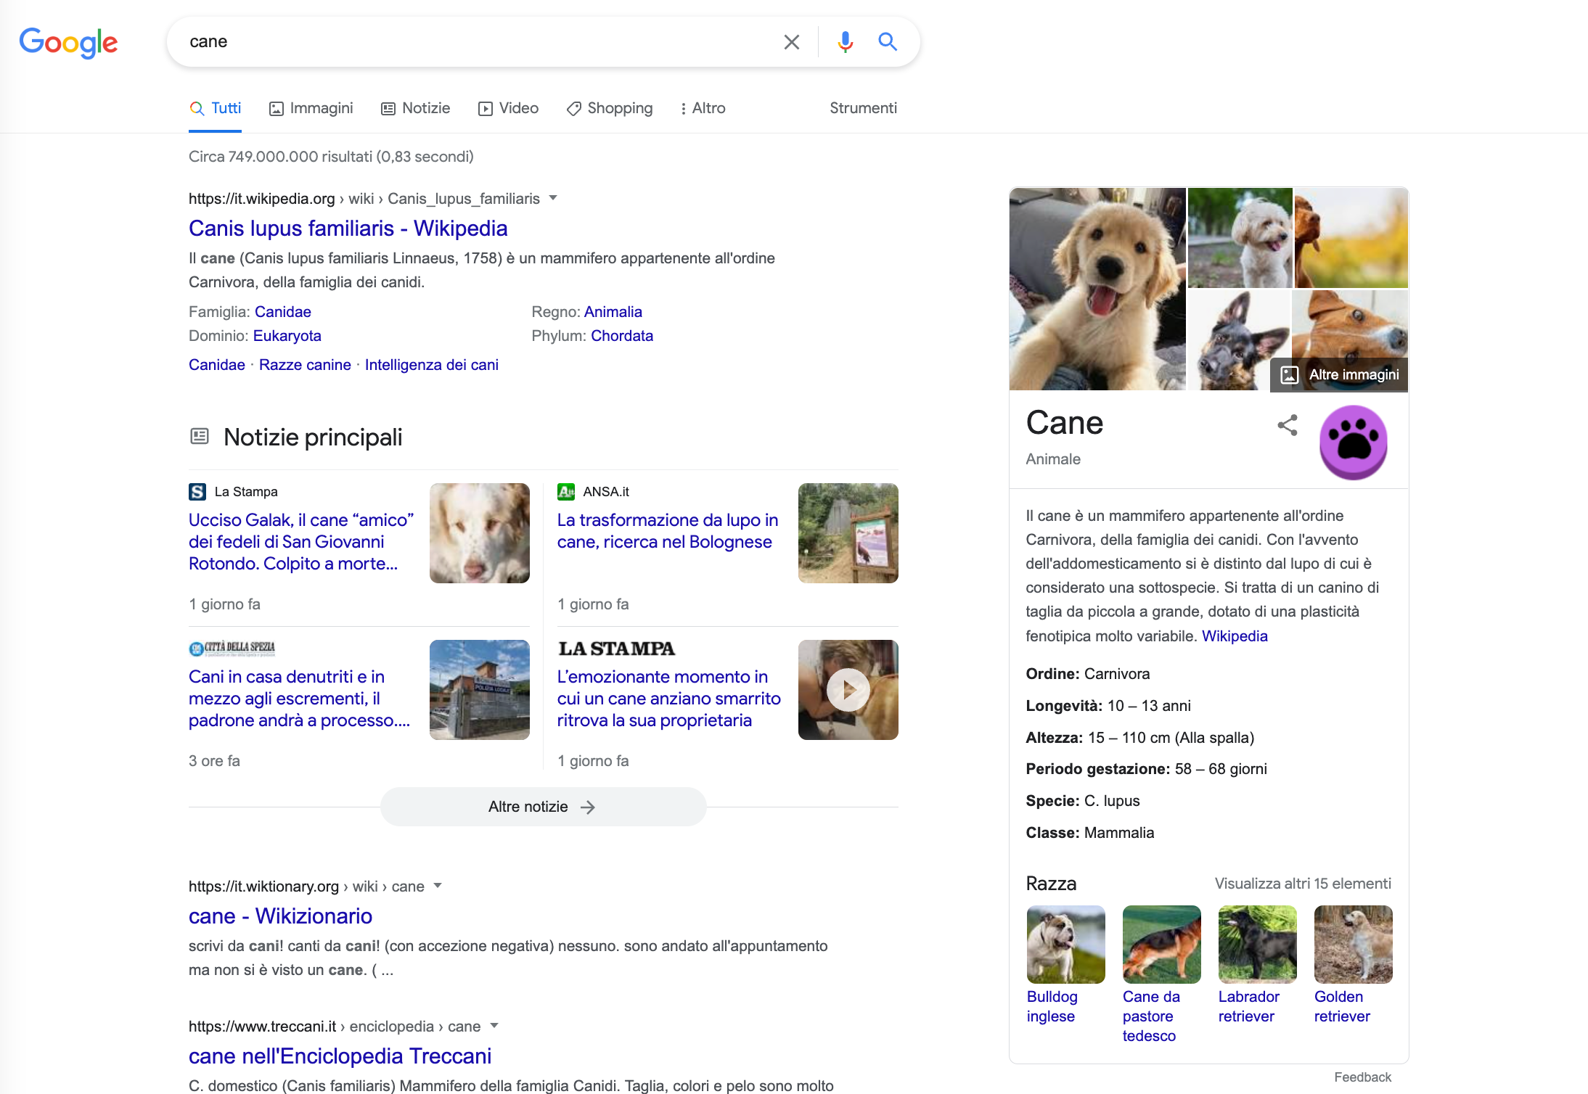Expand dropdown arrow next to Wikipedia URL
Viewport: 1588px width, 1094px height.
tap(553, 198)
